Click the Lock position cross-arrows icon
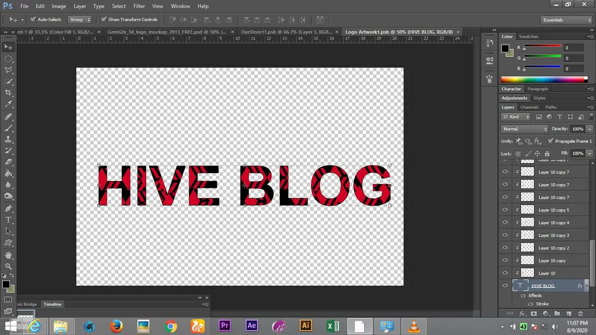This screenshot has width=596, height=335. 537,154
